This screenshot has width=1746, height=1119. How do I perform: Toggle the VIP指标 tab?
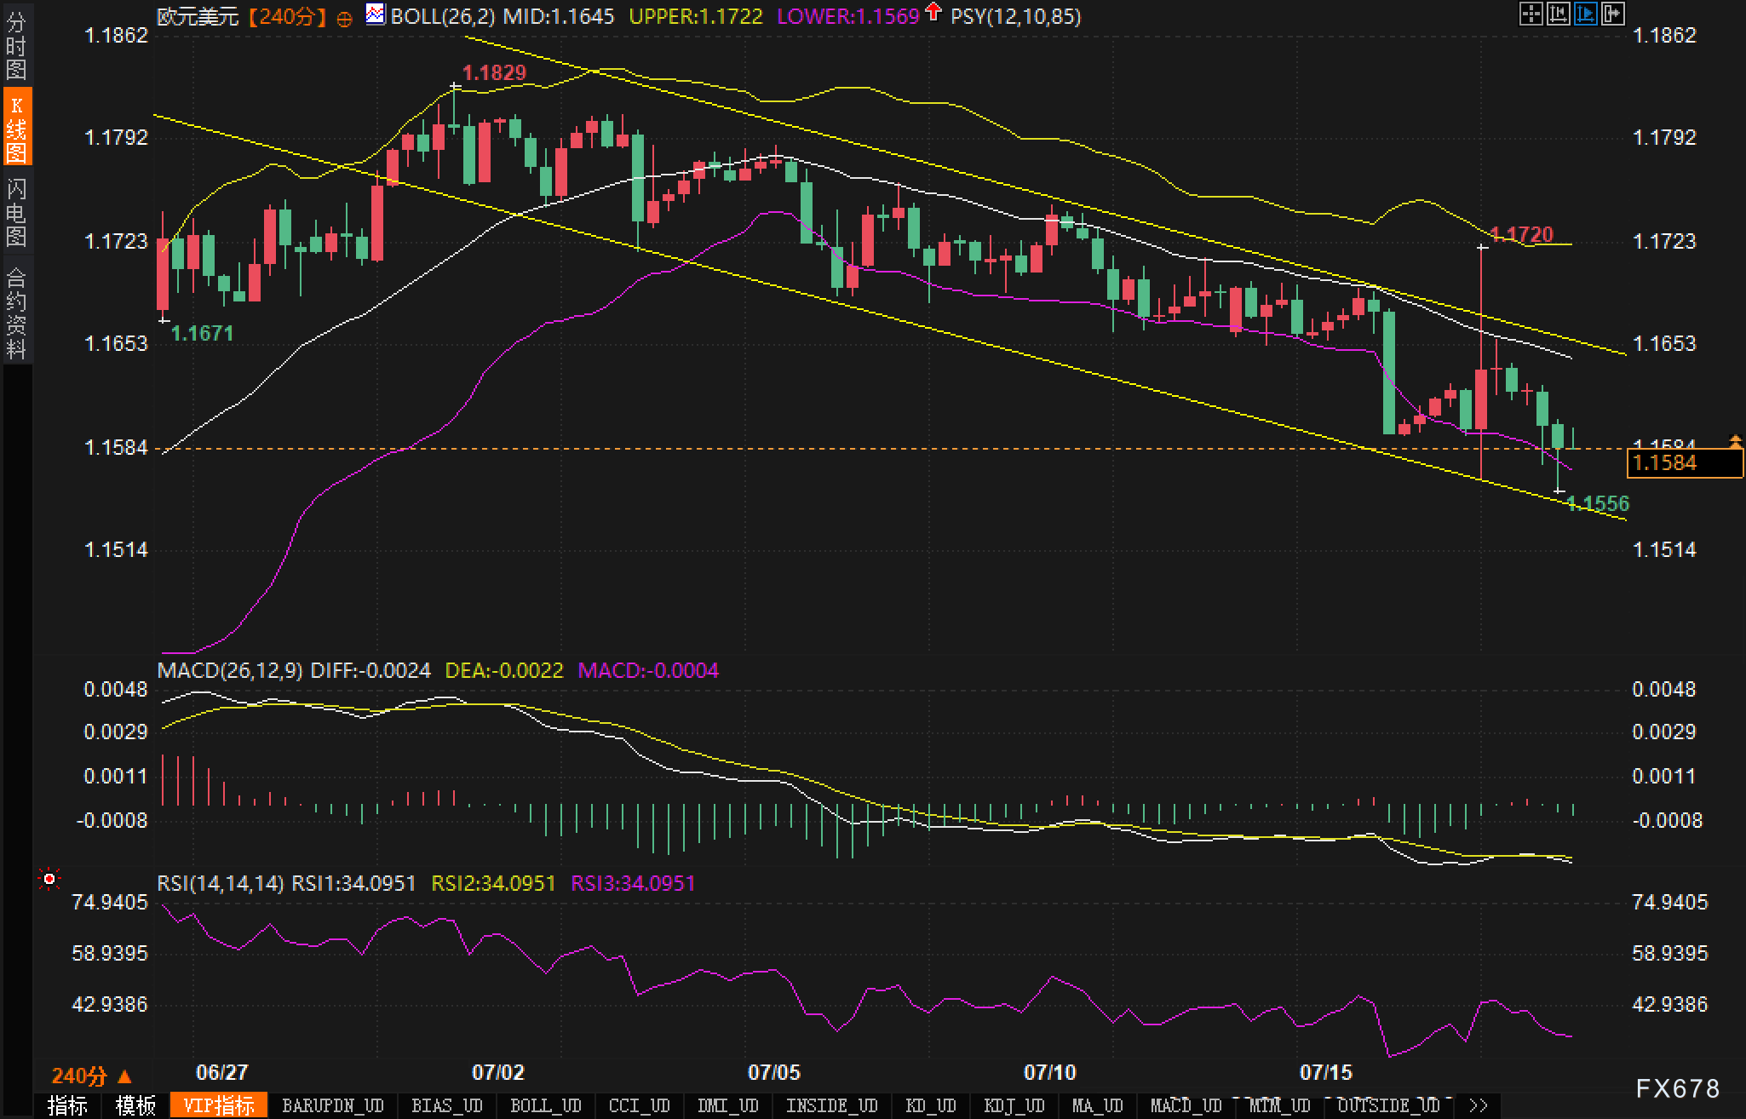click(219, 1105)
